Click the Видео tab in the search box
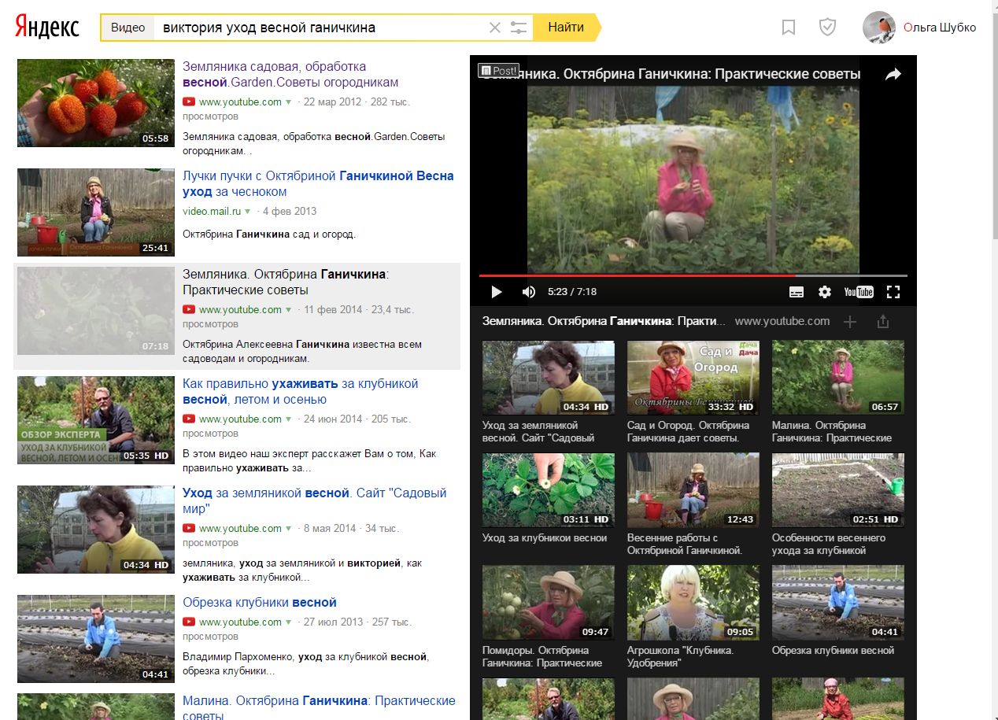Screen dimensions: 998x720 128,28
